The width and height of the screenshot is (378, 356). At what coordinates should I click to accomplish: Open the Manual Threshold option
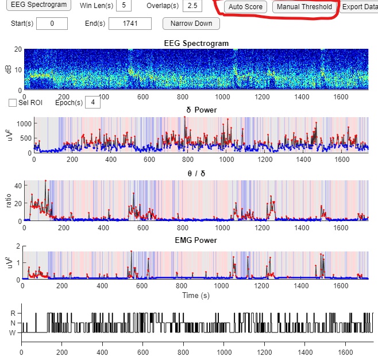click(304, 7)
